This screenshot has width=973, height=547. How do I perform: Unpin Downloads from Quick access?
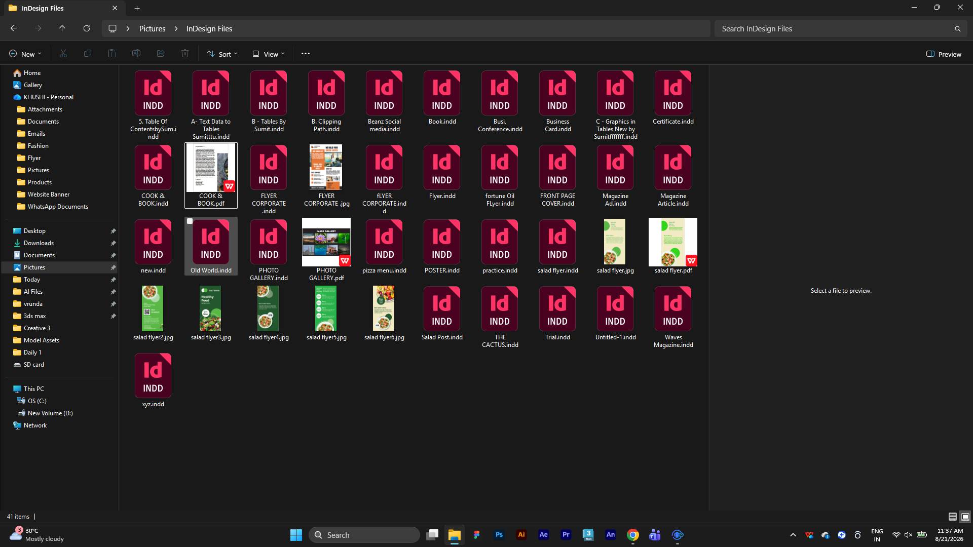(113, 243)
